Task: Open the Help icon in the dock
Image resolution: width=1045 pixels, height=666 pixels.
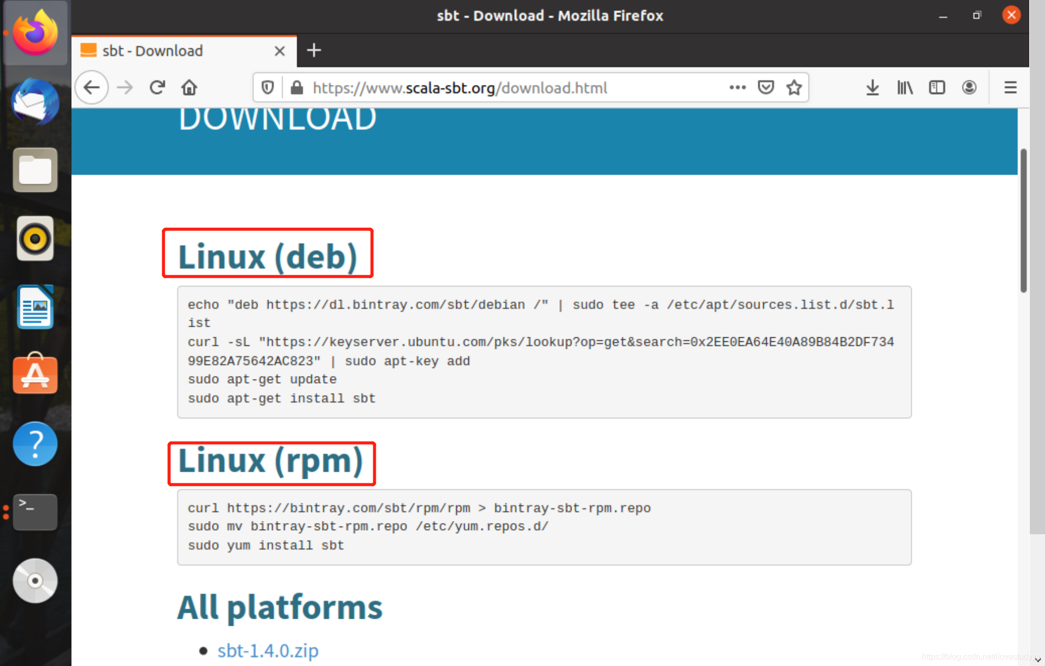Action: (35, 444)
